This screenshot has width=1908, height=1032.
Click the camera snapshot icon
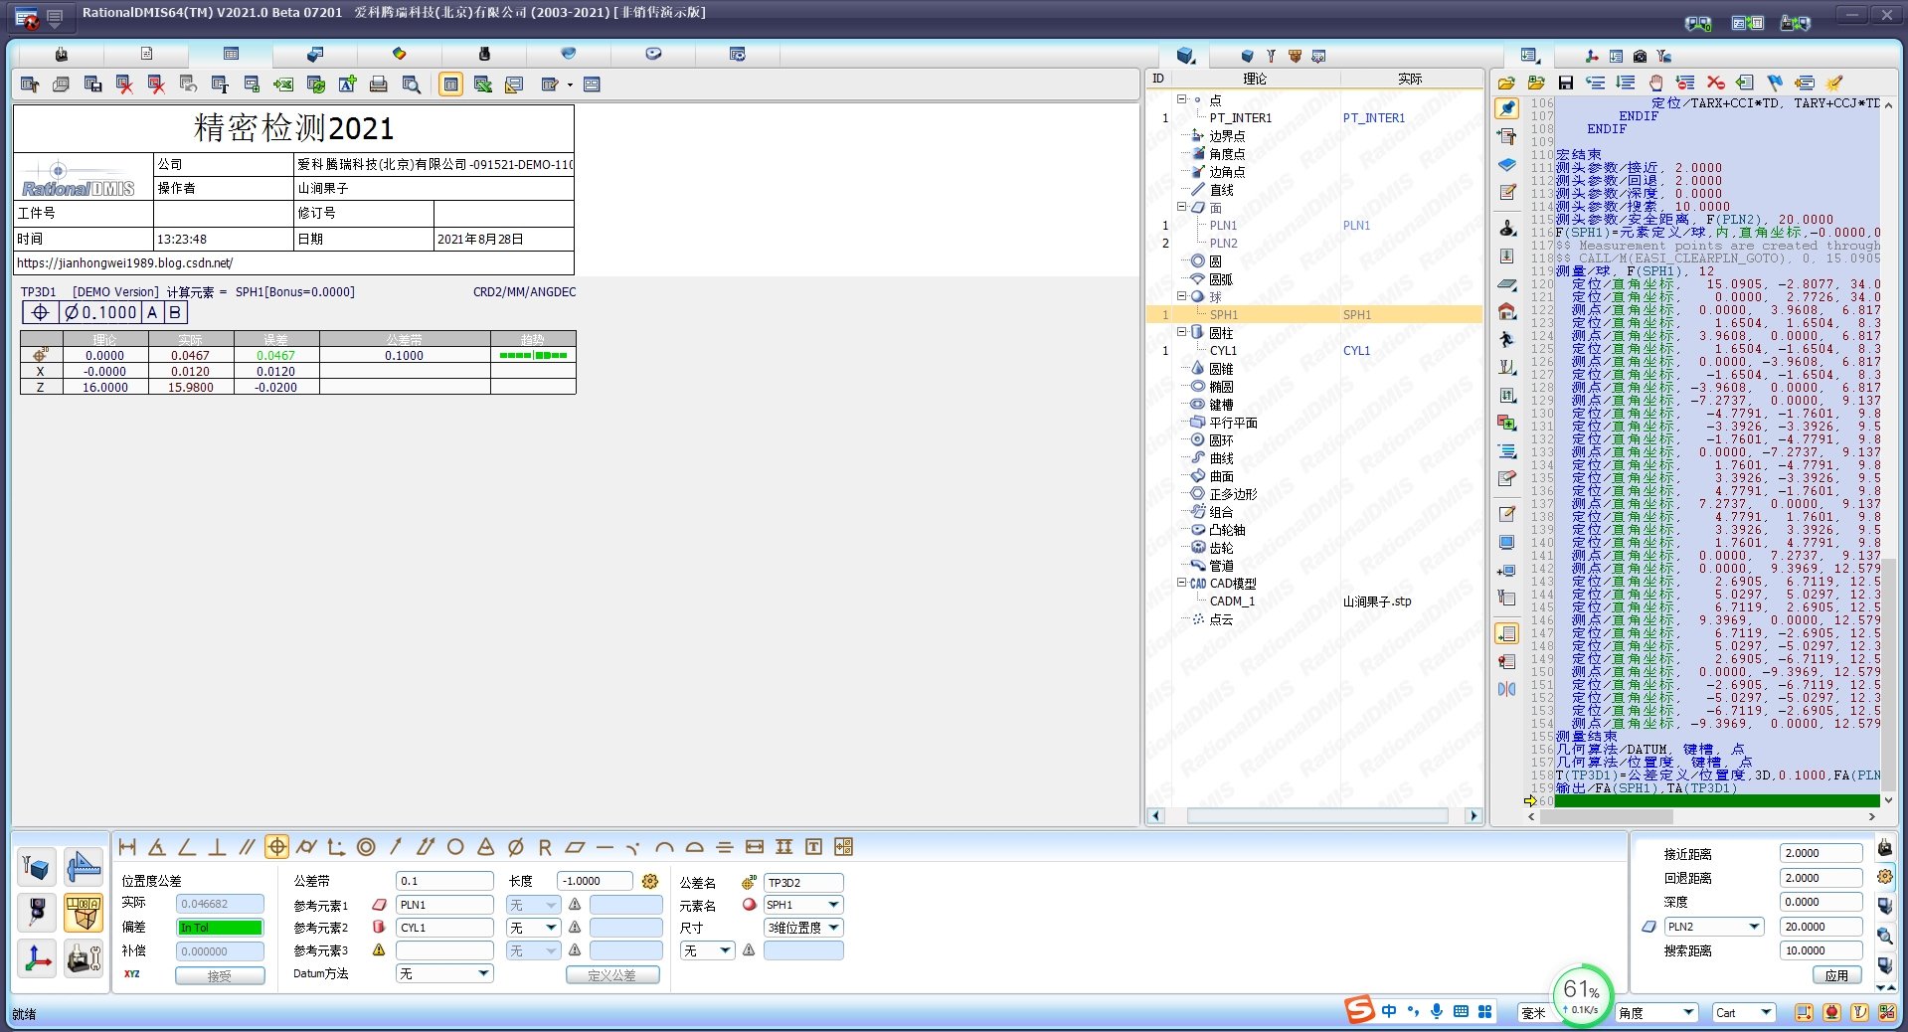1640,57
